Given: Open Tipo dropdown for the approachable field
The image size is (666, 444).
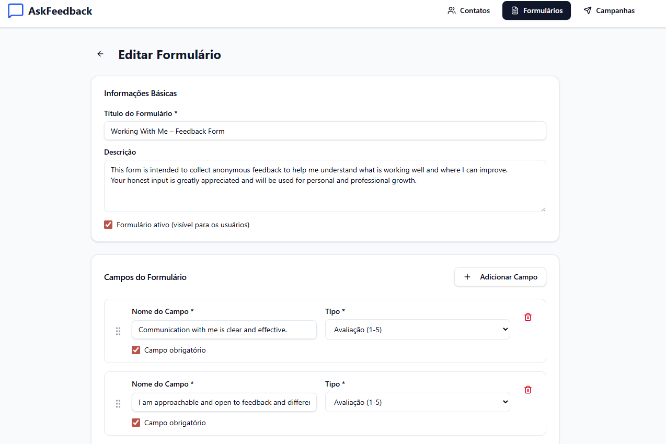Looking at the screenshot, I should [x=417, y=402].
